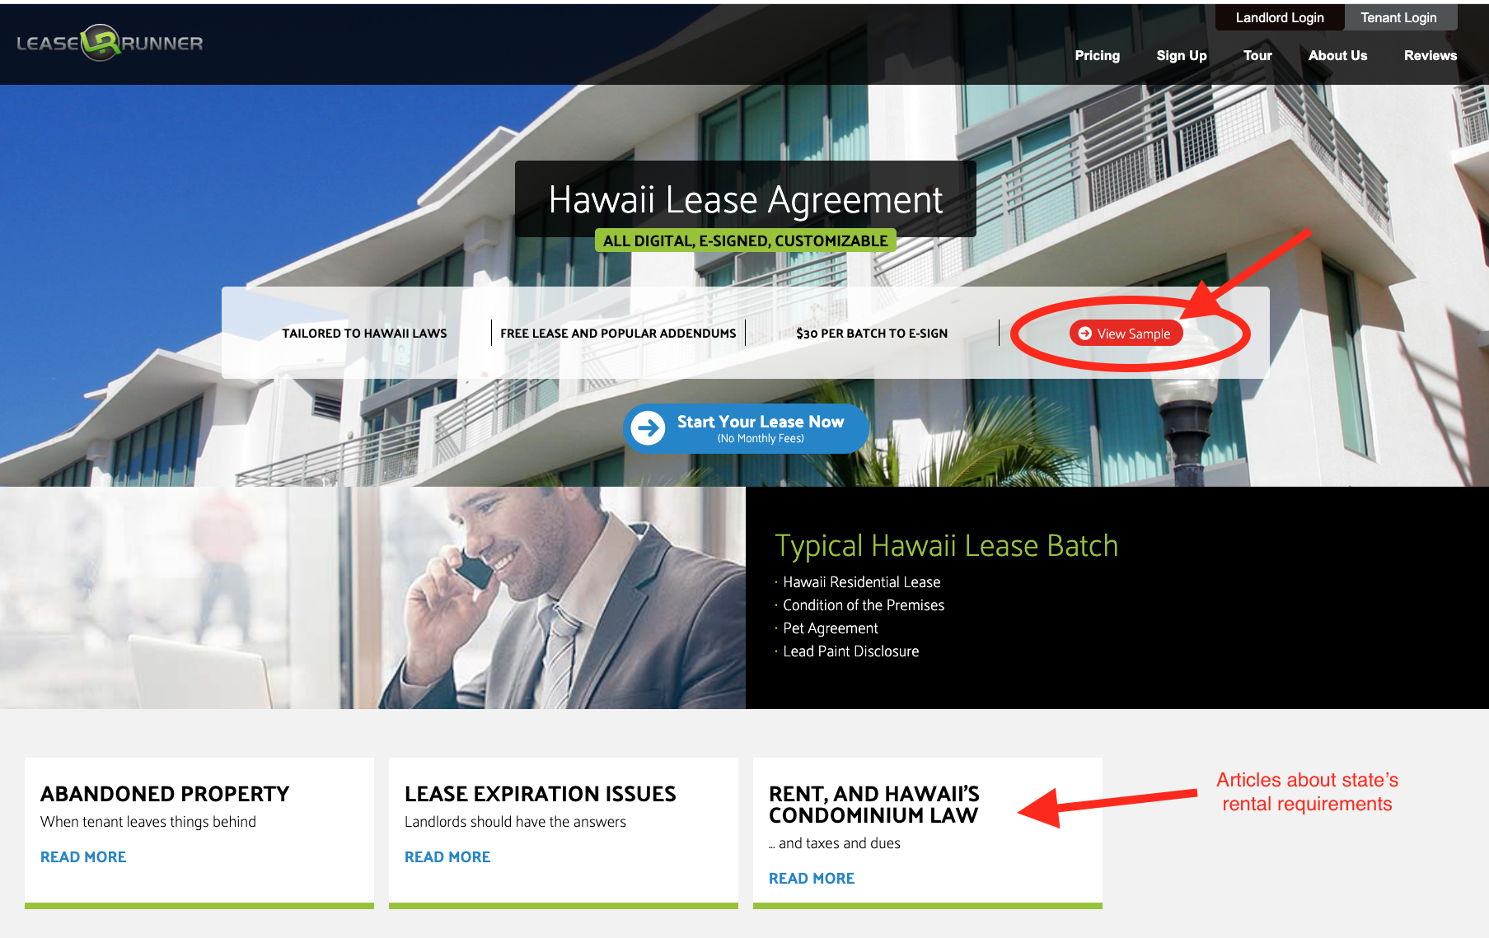Click the View Sample button
Screen dimensions: 1489x938
(1126, 334)
